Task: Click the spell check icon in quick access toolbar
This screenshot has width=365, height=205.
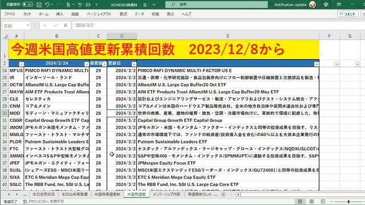Action: [x=80, y=5]
